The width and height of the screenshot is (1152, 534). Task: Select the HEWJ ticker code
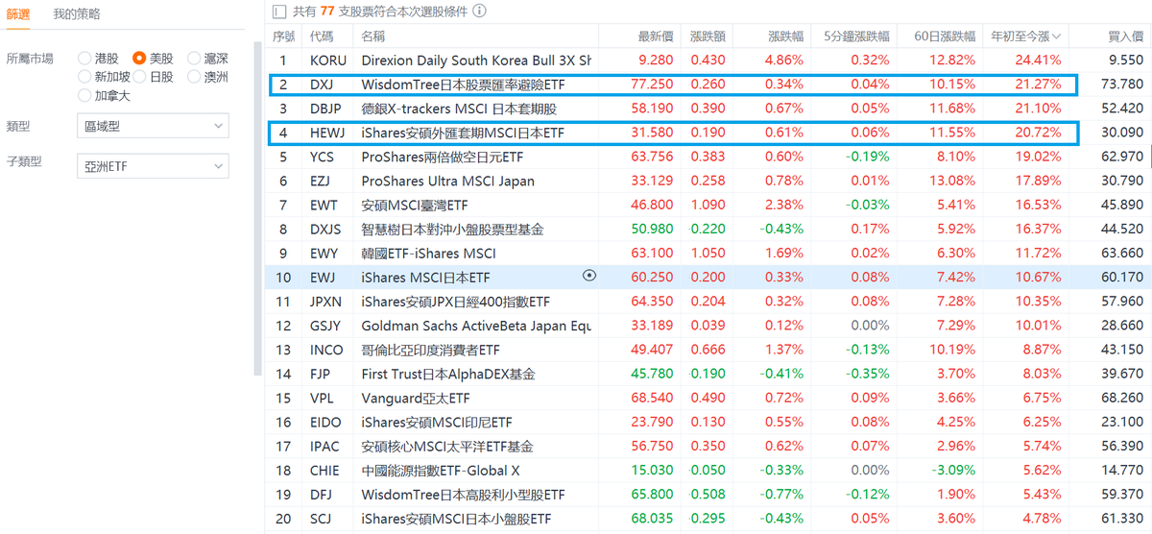(328, 132)
